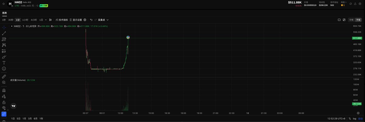Click the TradingView logo

pos(13,106)
